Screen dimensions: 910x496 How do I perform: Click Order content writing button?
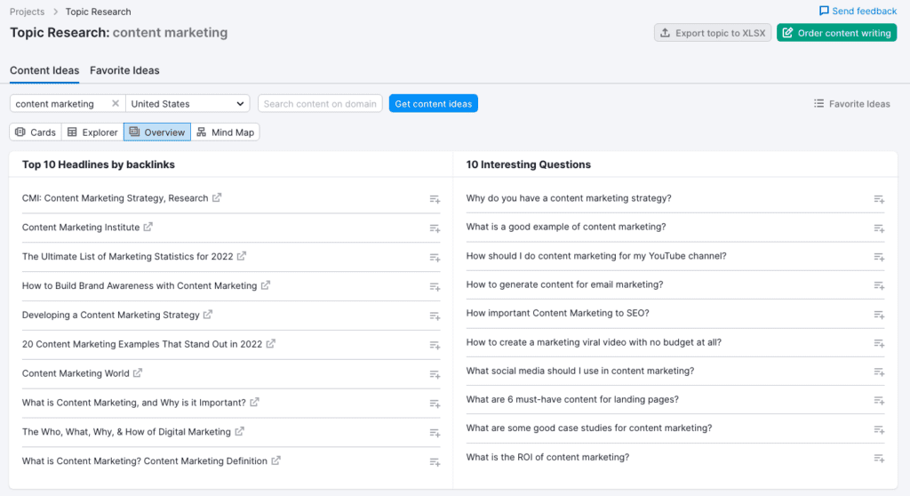837,33
